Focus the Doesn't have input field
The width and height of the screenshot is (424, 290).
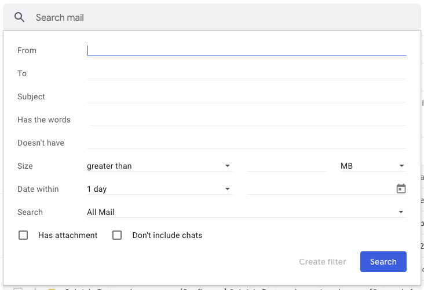click(x=246, y=143)
